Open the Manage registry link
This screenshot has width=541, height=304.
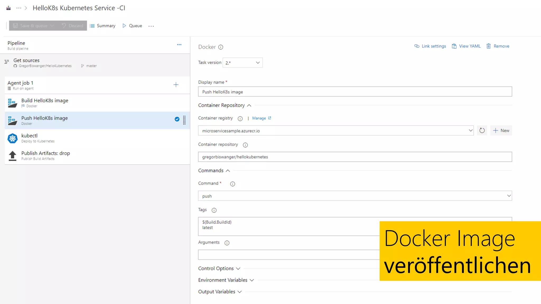[x=262, y=118]
